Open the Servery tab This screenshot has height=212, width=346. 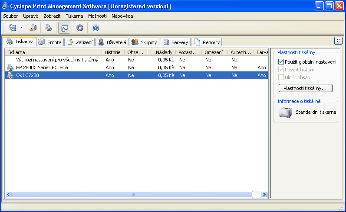pyautogui.click(x=175, y=42)
